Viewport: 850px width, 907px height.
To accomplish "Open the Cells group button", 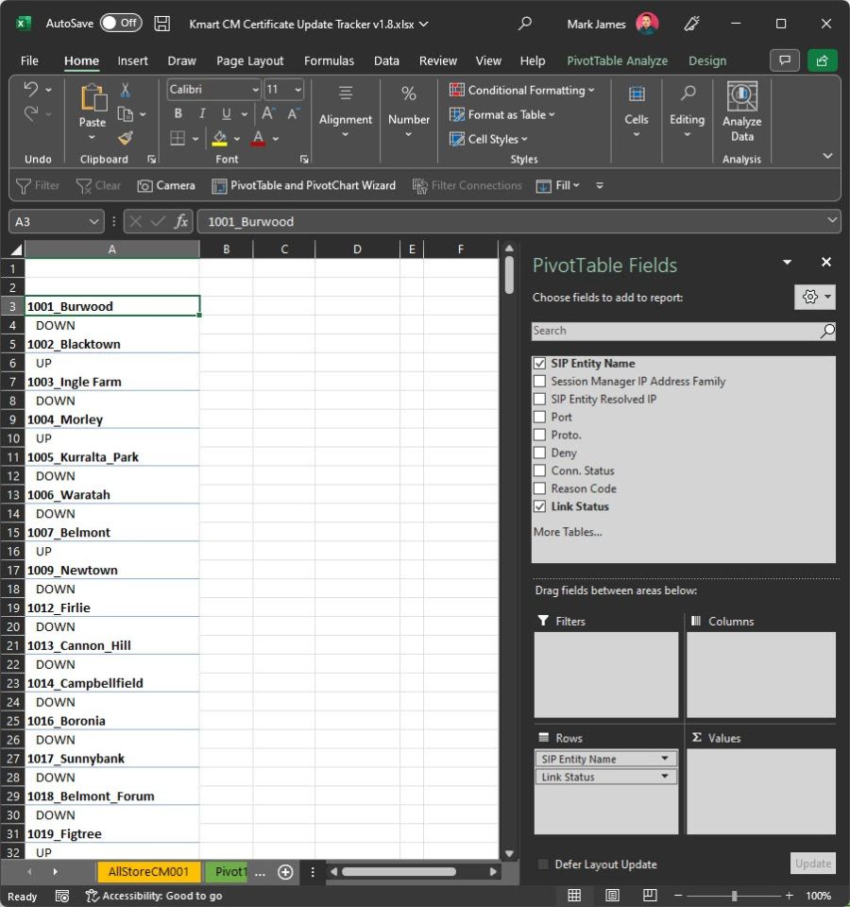I will [x=636, y=112].
